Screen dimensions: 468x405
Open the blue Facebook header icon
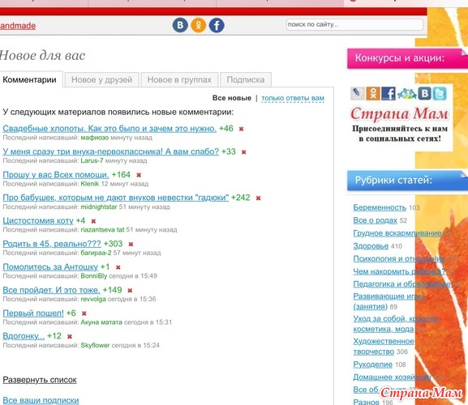[217, 25]
